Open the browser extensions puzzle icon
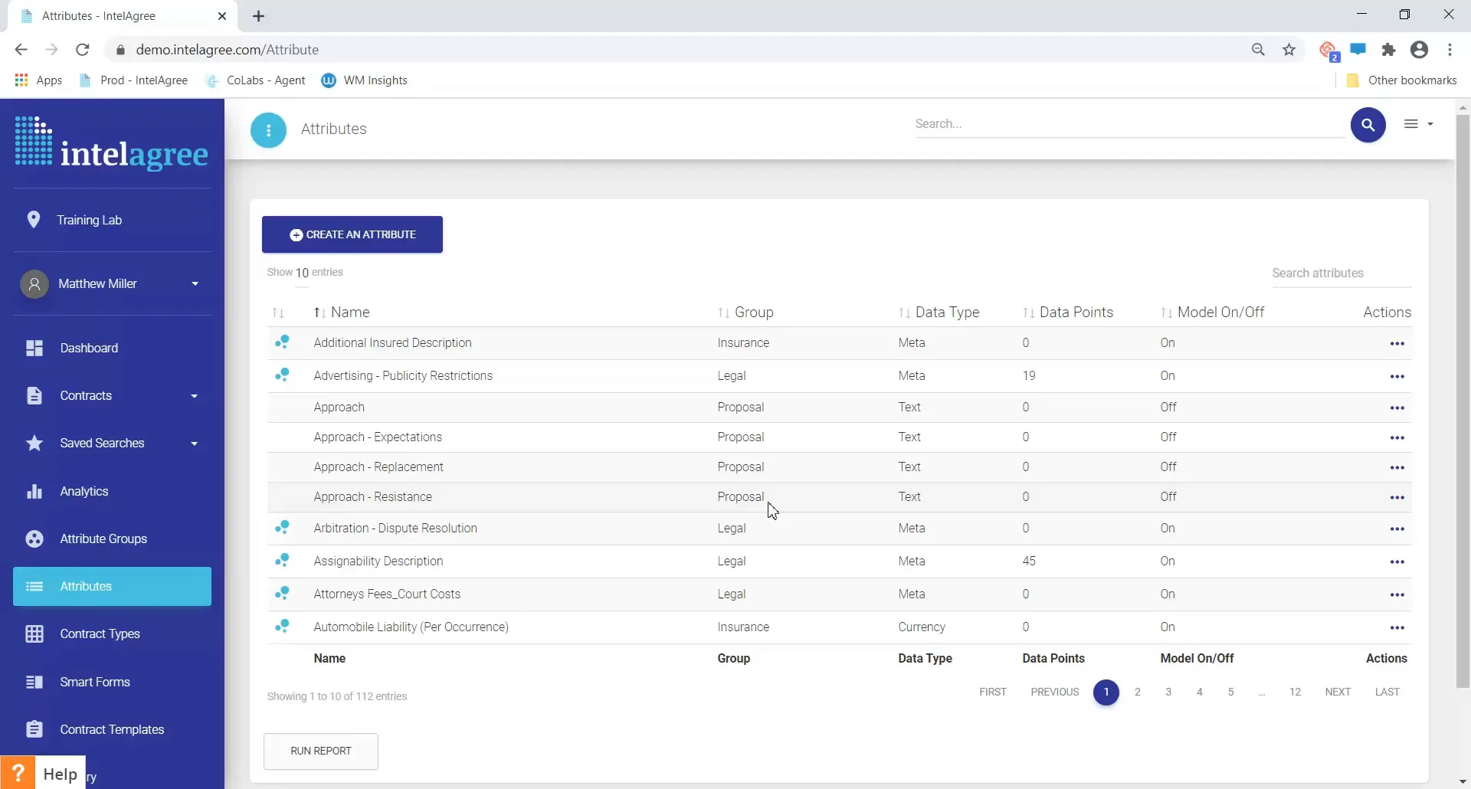1471x789 pixels. pos(1388,50)
